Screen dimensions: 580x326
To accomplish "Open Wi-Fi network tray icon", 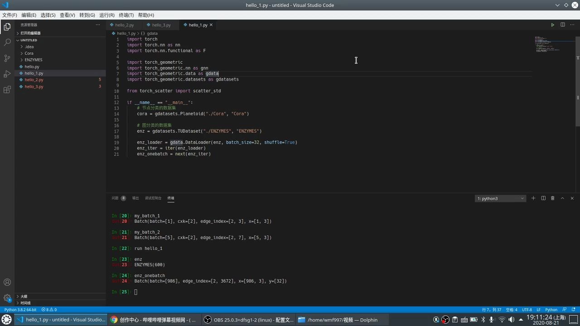I will (502, 320).
